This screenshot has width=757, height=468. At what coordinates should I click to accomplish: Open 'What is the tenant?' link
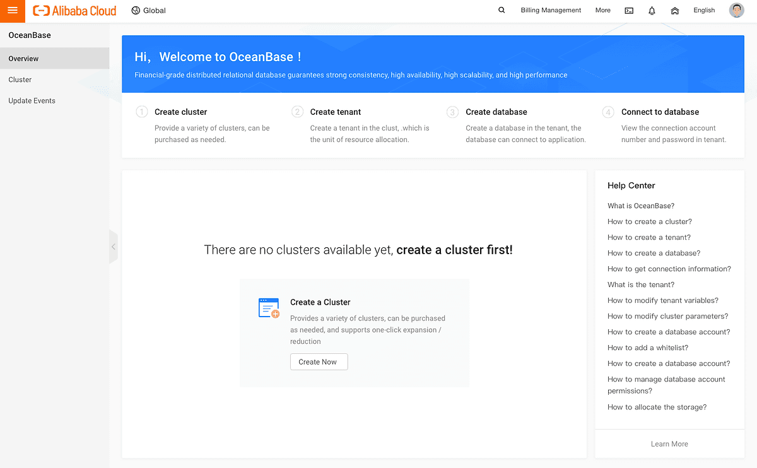pyautogui.click(x=641, y=284)
